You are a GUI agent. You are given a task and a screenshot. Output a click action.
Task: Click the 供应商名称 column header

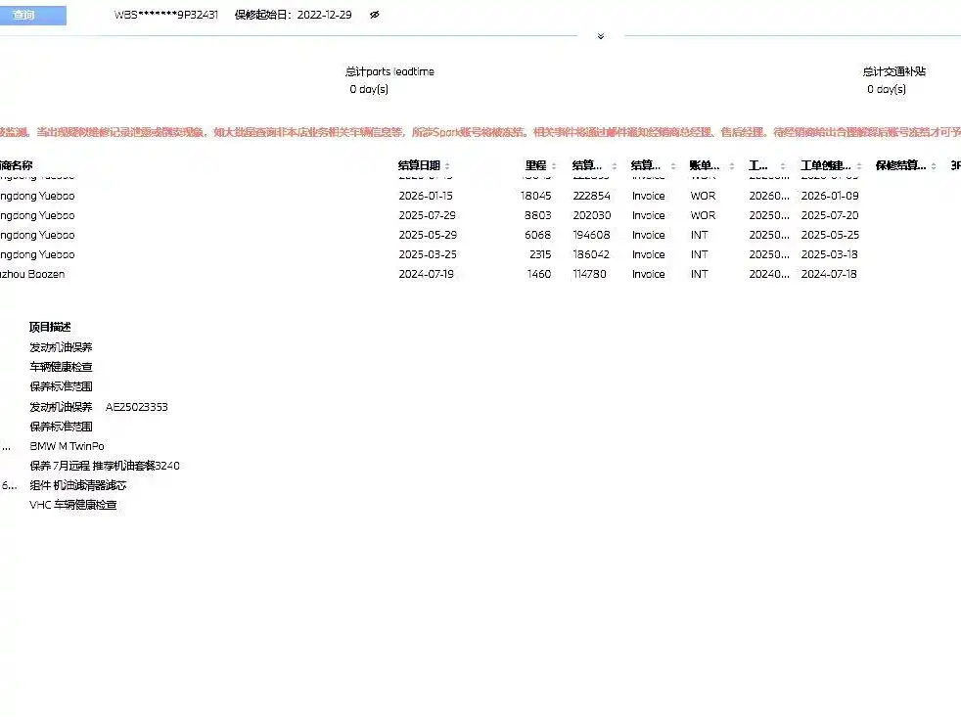click(16, 165)
